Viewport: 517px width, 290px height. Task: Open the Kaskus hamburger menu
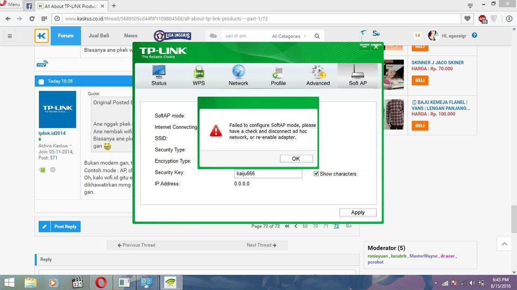click(x=10, y=36)
